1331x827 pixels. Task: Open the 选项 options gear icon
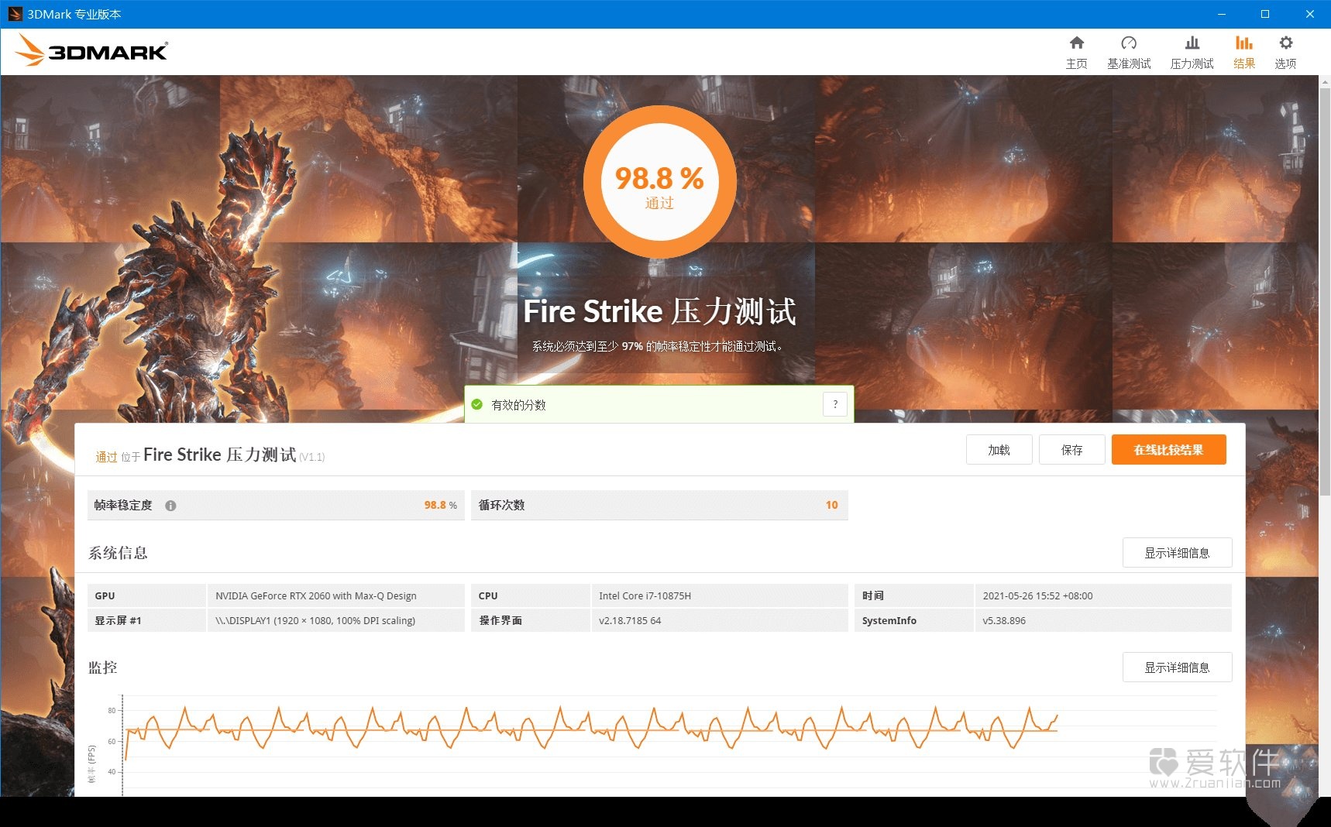click(x=1285, y=43)
